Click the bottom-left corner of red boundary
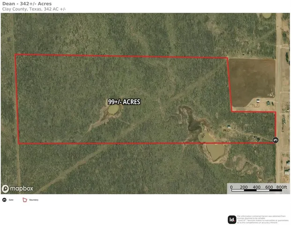The image size is (291, 225). point(19,143)
